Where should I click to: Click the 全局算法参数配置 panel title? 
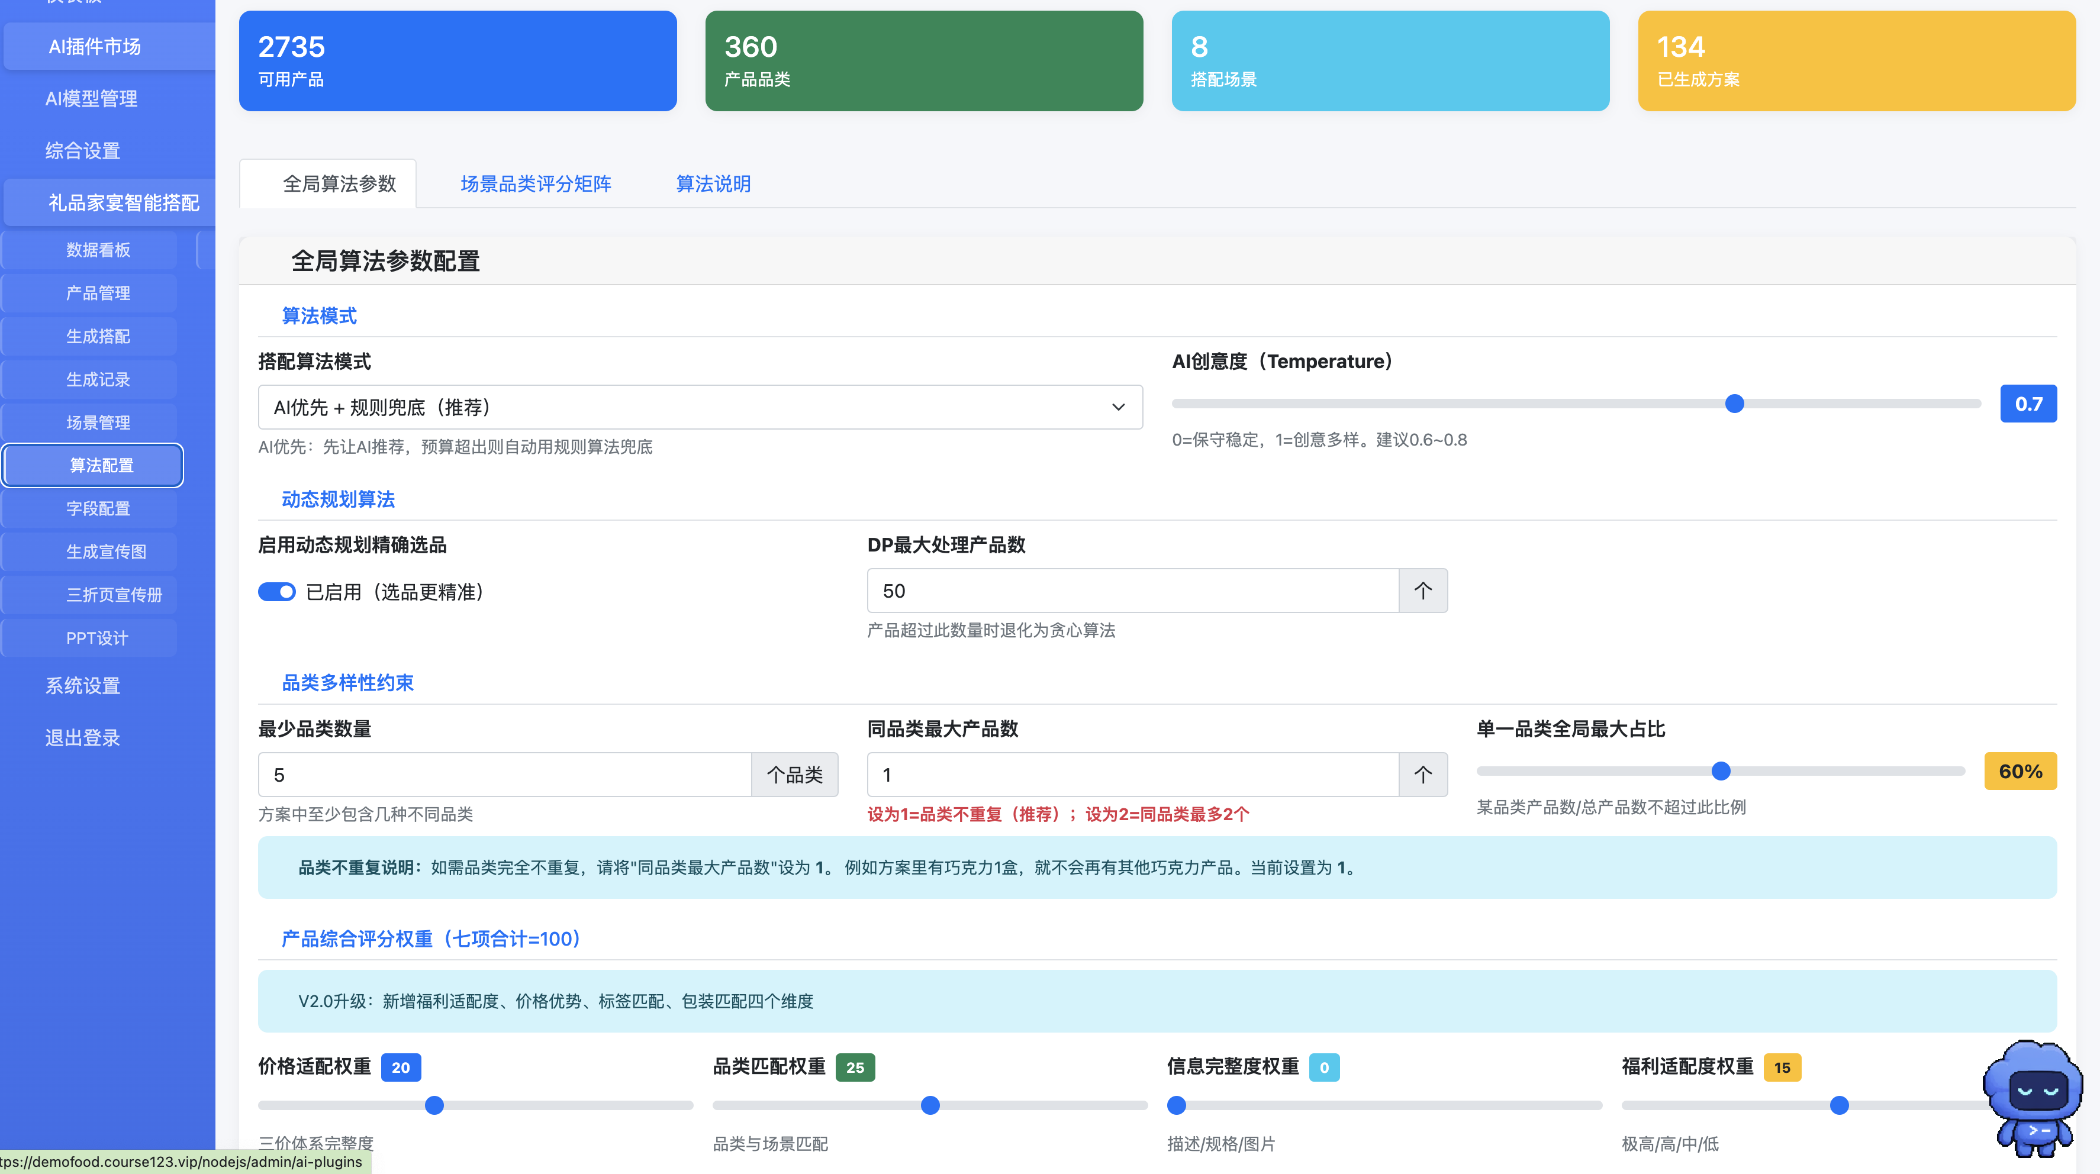[x=385, y=261]
